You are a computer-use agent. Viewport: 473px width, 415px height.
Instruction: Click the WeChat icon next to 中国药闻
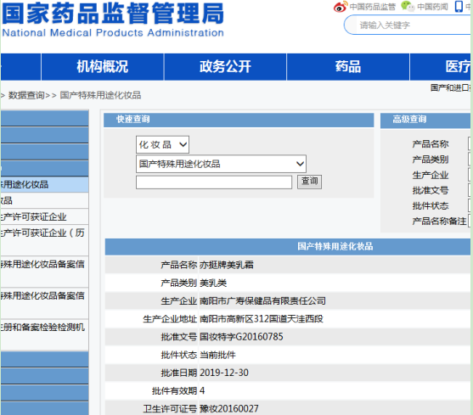point(408,6)
